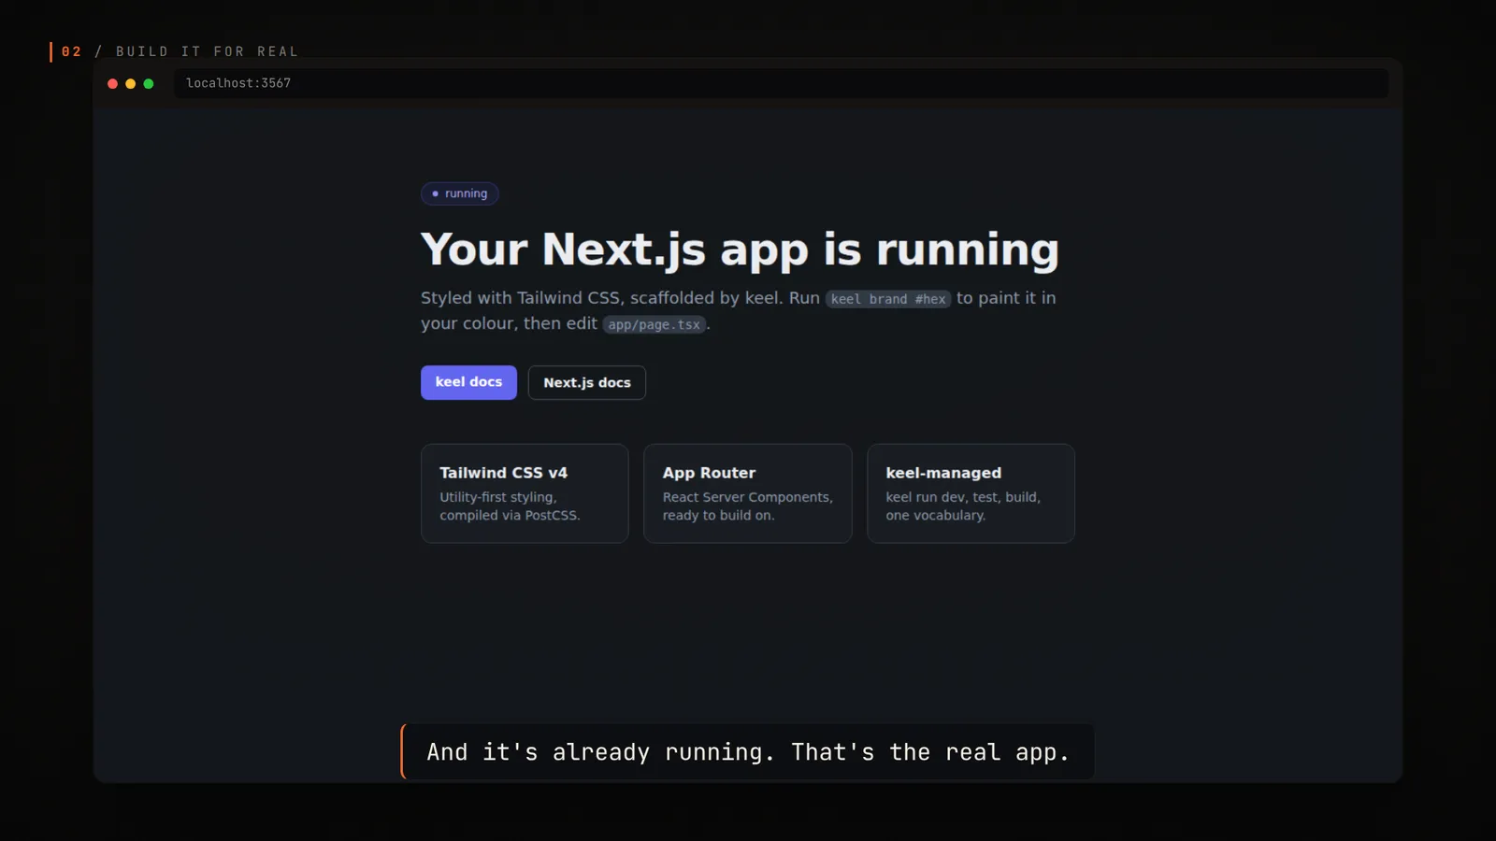The height and width of the screenshot is (841, 1496).
Task: Select the App Router card
Action: 748,493
